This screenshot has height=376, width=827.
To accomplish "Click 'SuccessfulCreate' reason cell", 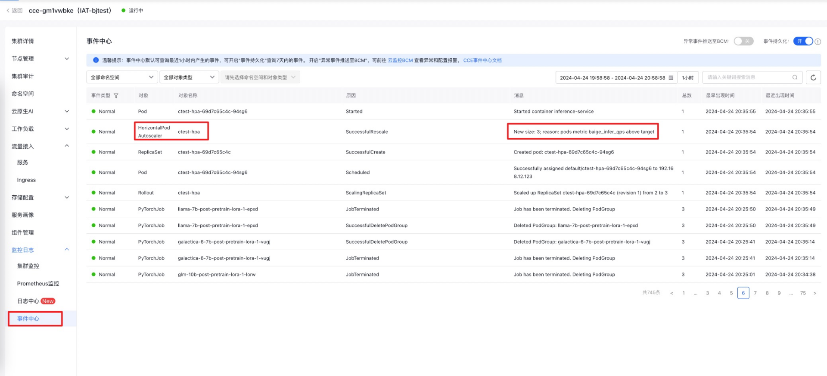I will click(366, 152).
